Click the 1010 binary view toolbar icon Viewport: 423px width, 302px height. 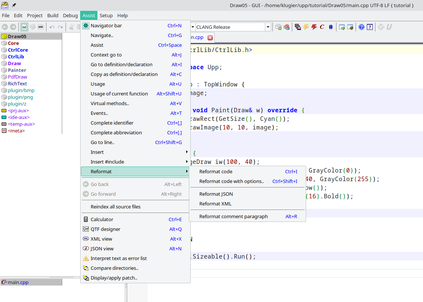coord(41,27)
